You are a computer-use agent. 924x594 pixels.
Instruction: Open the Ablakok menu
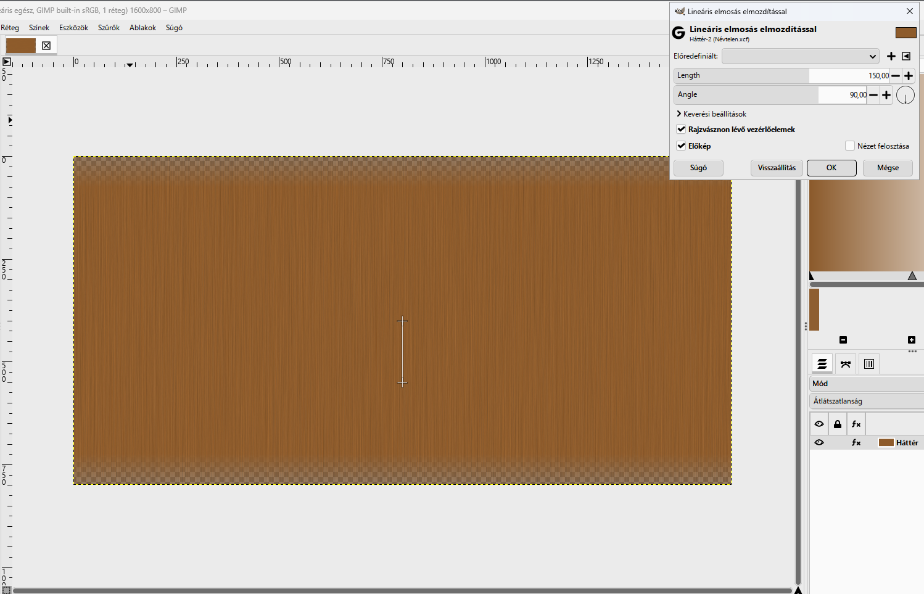coord(142,28)
